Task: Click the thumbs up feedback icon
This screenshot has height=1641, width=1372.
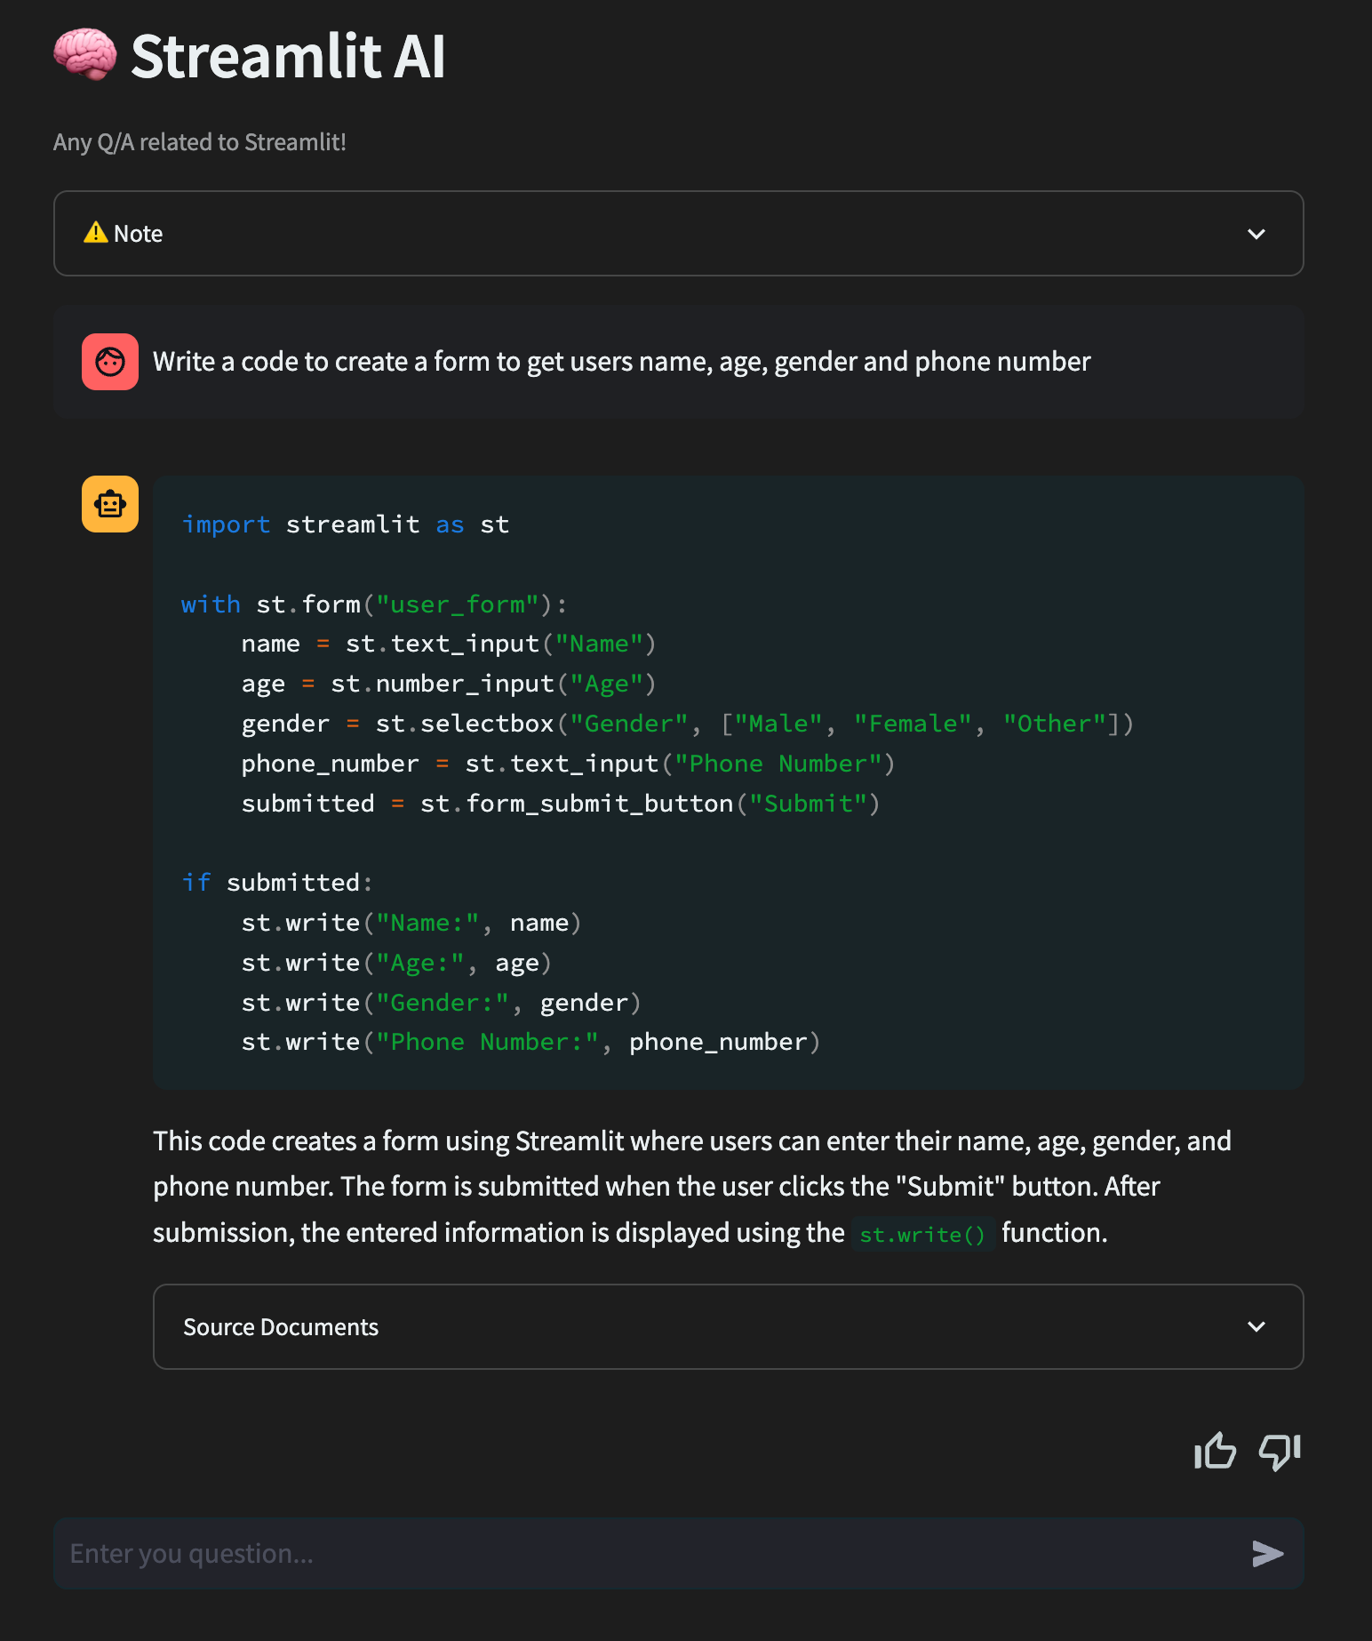Action: 1215,1451
